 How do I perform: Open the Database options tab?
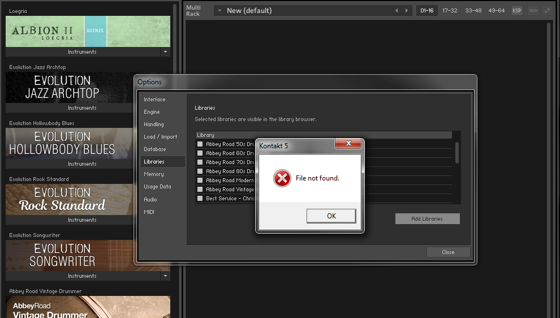tap(154, 149)
